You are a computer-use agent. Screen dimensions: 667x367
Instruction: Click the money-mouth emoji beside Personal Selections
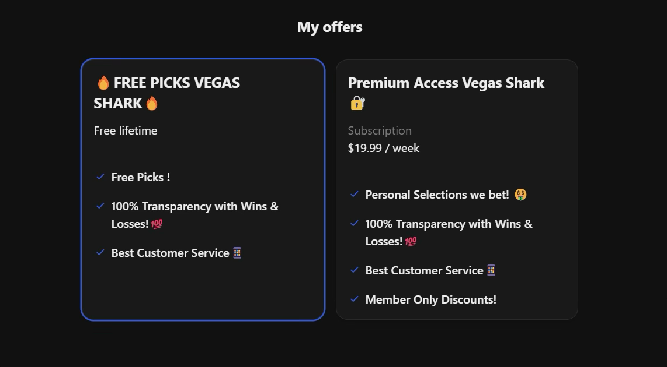click(x=519, y=194)
